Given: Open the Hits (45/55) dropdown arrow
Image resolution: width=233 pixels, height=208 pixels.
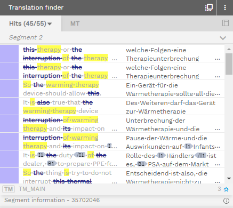Looking at the screenshot, I should pos(50,24).
